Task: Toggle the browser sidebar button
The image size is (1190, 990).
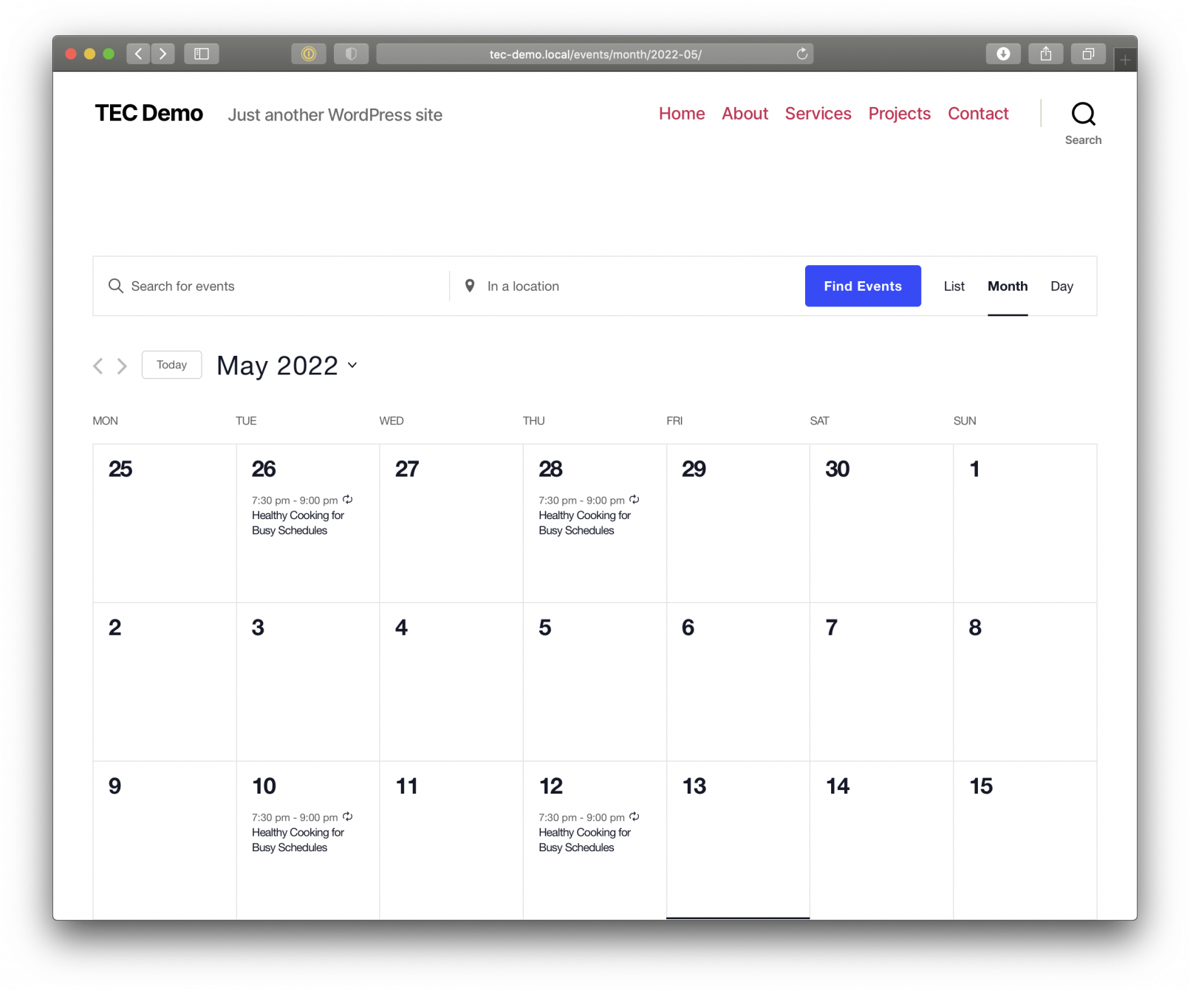Action: click(202, 53)
